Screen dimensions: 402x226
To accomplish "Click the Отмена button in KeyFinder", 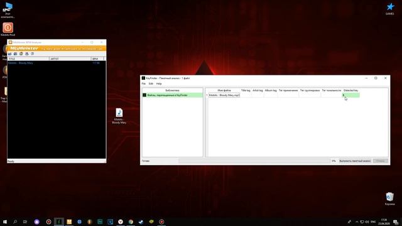I will tap(380, 161).
